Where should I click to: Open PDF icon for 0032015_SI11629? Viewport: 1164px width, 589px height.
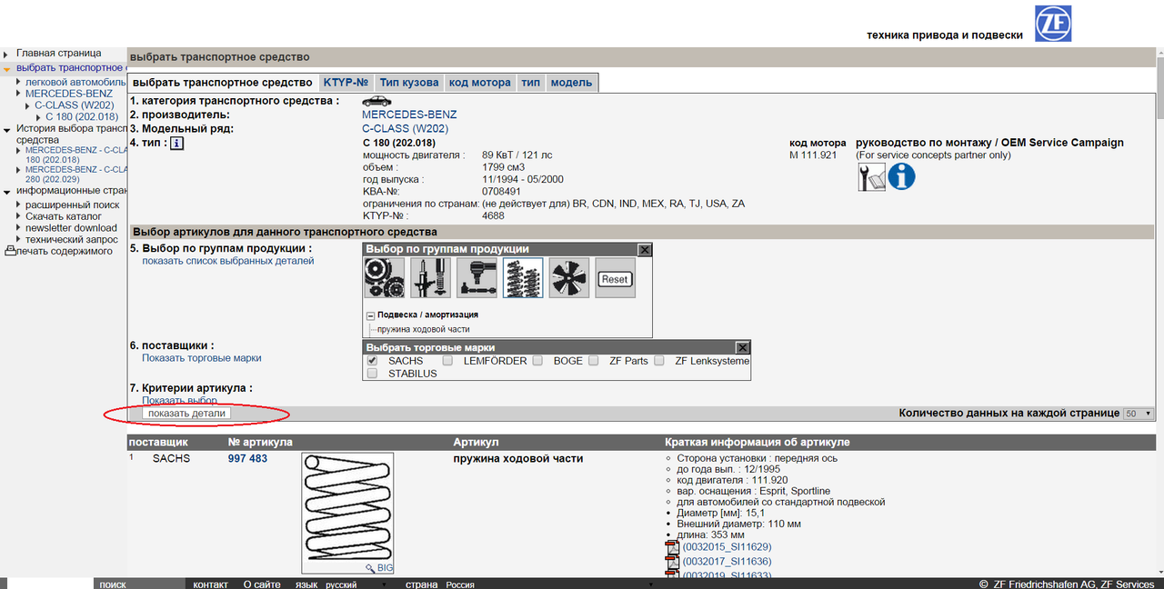coord(673,547)
